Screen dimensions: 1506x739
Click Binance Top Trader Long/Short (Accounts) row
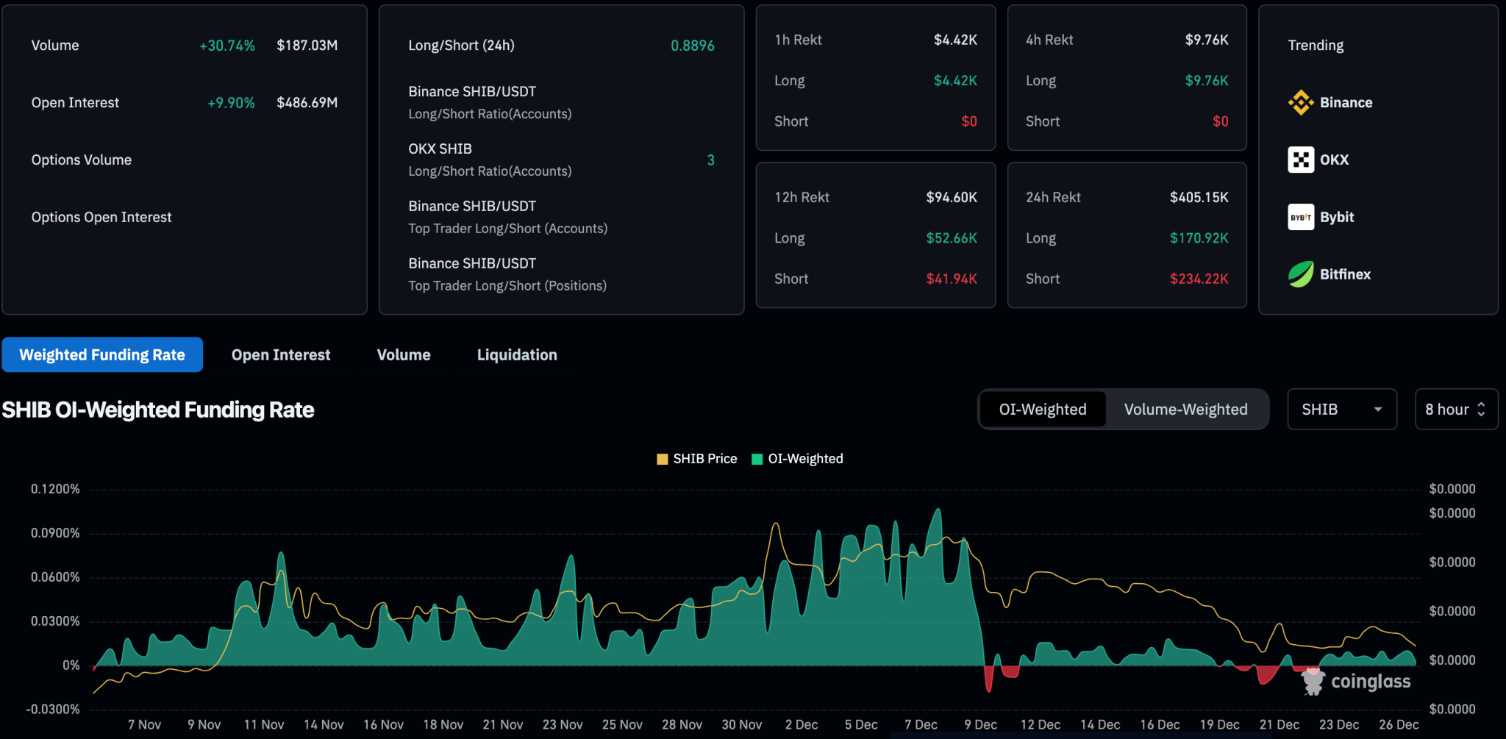point(561,217)
